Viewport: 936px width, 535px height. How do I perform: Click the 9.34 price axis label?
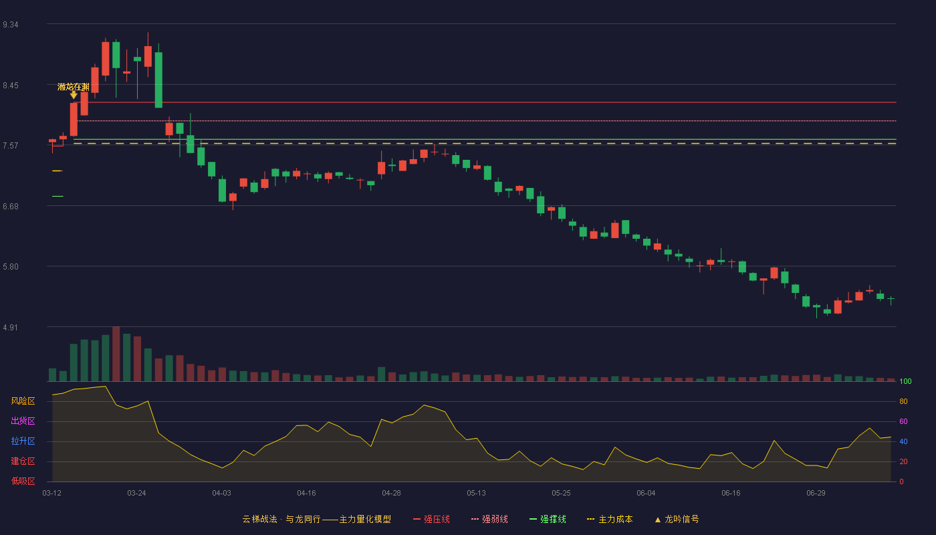10,25
